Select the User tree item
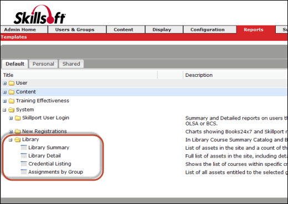 (22, 83)
